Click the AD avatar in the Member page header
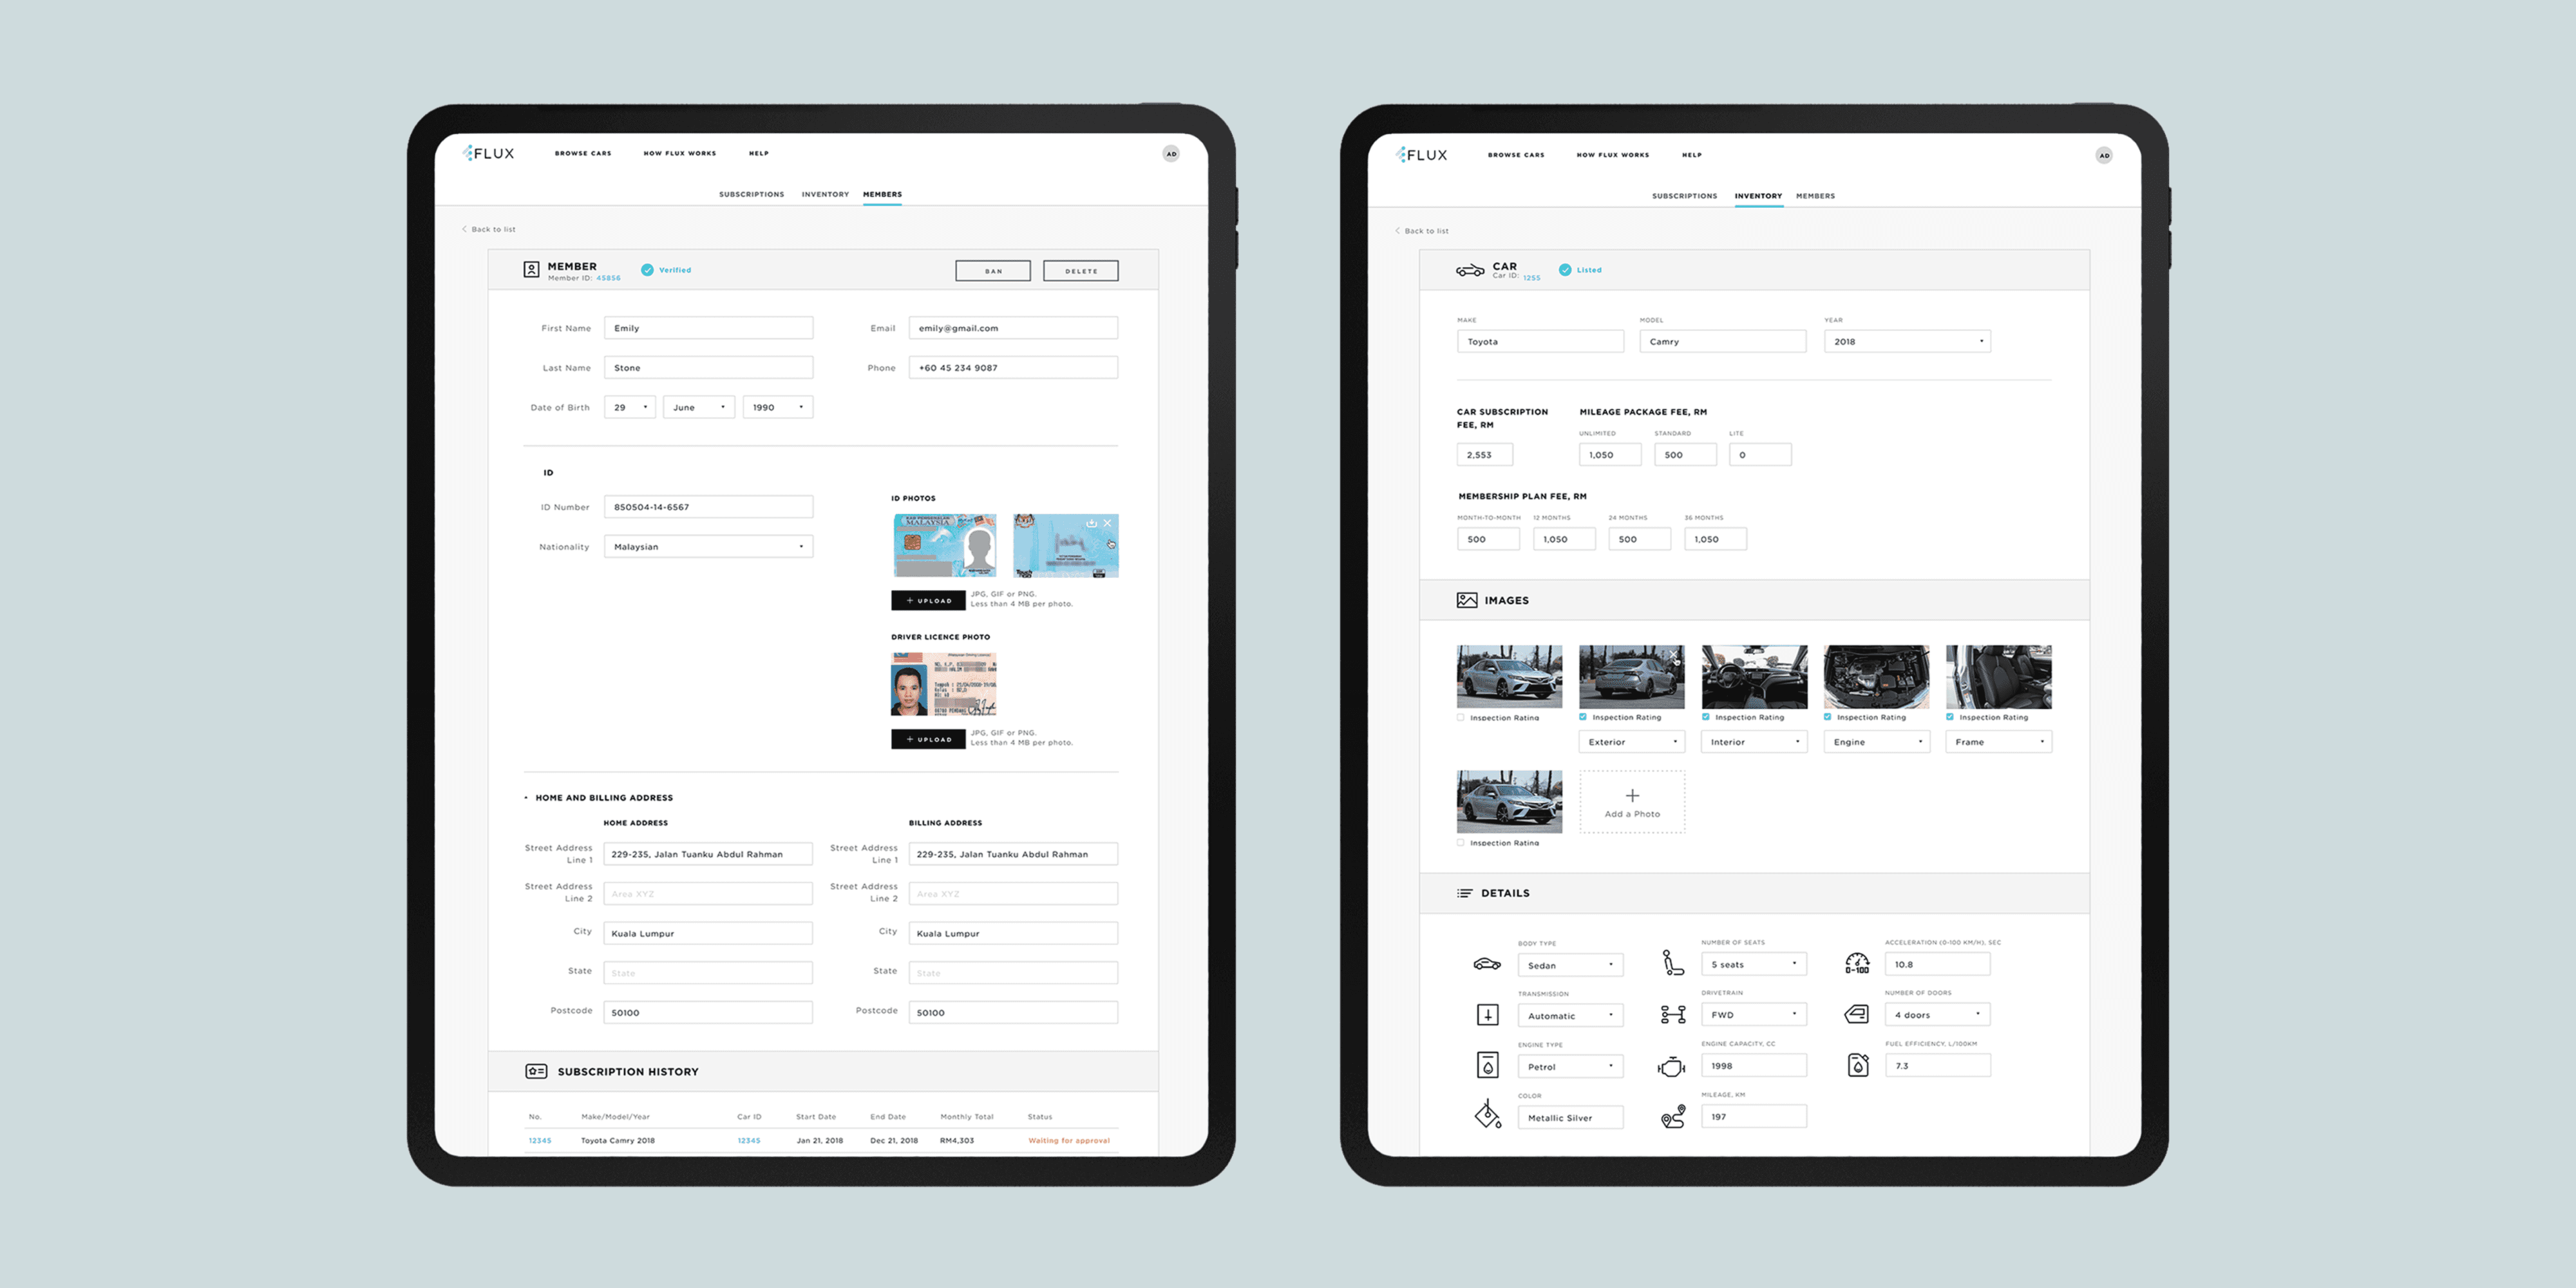Viewport: 2576px width, 1288px height. pos(1171,153)
